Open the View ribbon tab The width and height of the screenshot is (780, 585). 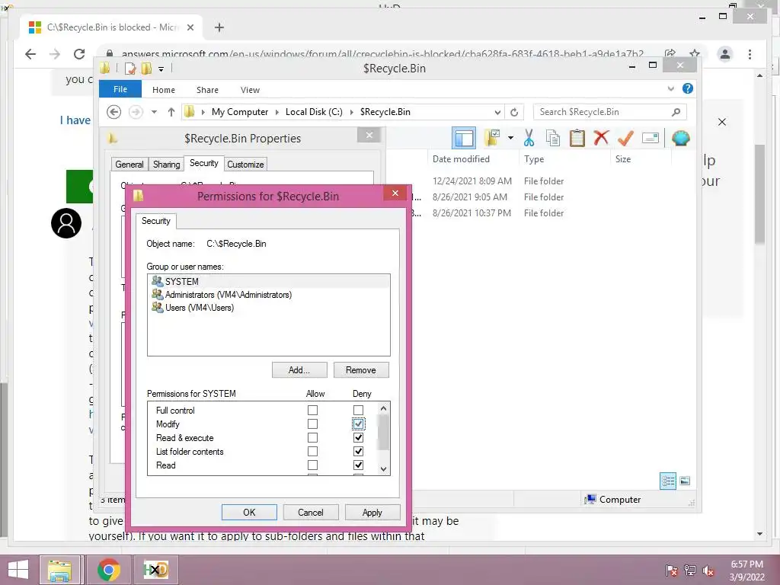(250, 90)
